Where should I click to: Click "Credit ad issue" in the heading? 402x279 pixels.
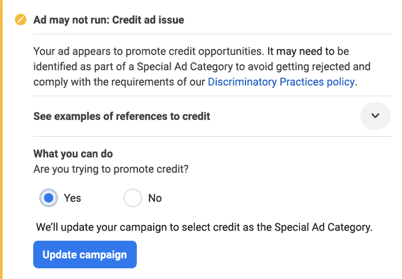(x=148, y=20)
